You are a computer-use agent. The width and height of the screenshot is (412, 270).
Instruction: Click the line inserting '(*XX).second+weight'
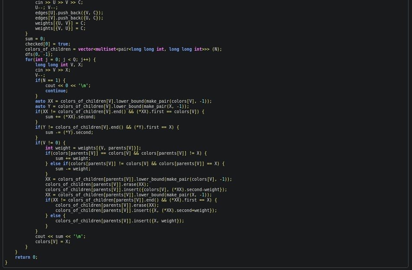click(136, 211)
